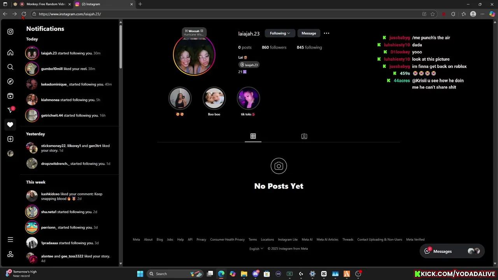498x280 pixels.
Task: Open 1pradaaaa started following notification
Action: (x=69, y=243)
